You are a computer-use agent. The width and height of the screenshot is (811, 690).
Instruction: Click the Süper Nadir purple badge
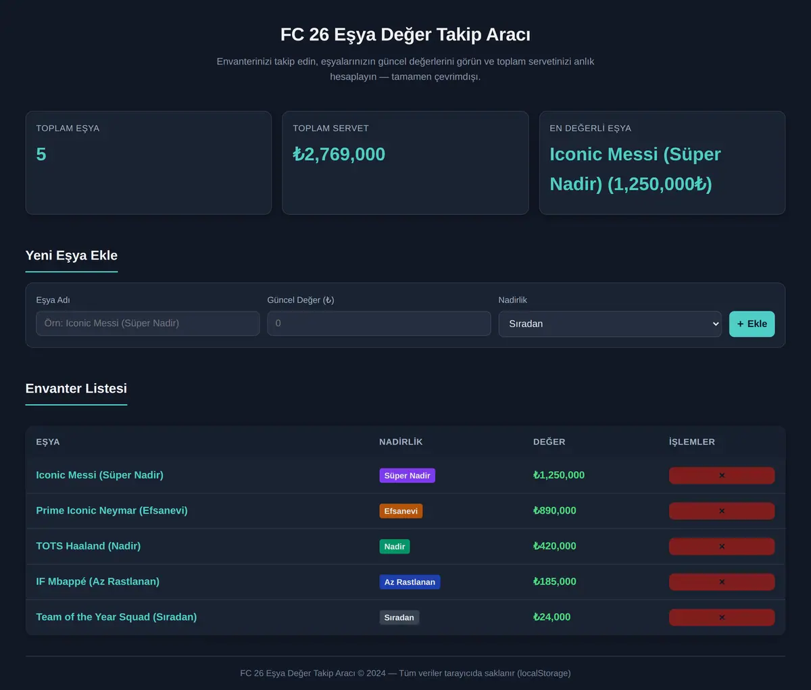[x=407, y=476]
